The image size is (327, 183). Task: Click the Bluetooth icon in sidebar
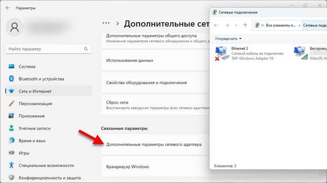pyautogui.click(x=11, y=78)
